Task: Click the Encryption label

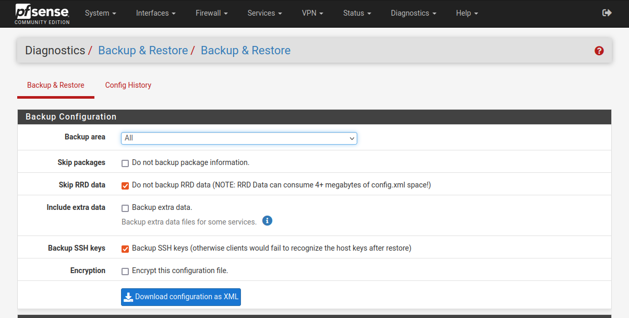Action: pos(88,270)
